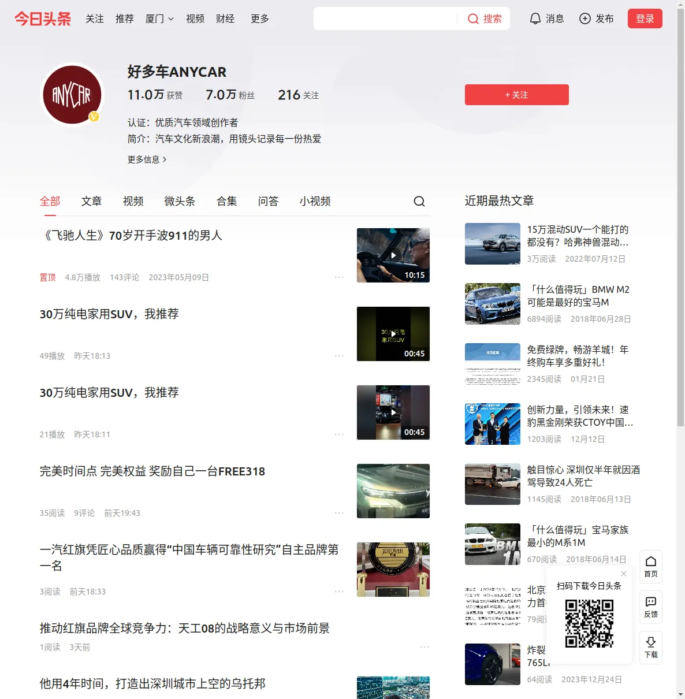Switch to the 文章 tab
This screenshot has width=685, height=699.
pyautogui.click(x=92, y=201)
